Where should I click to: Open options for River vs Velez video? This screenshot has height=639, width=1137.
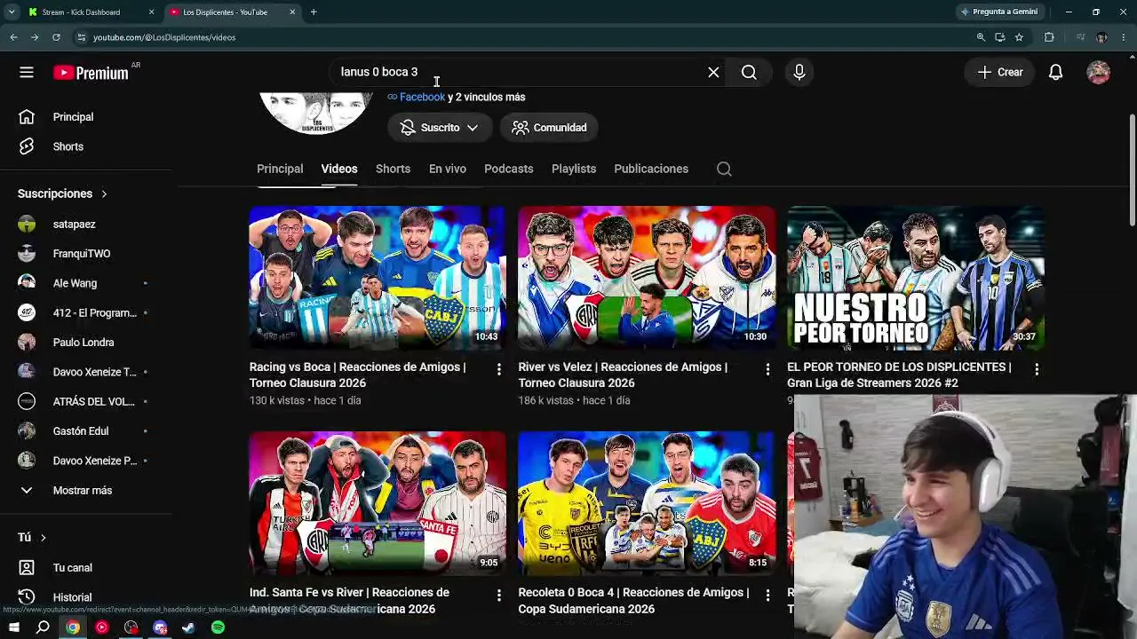[767, 369]
